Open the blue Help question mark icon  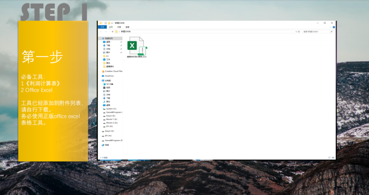334,27
